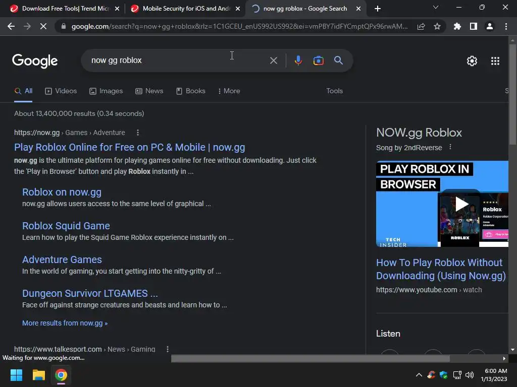Open options for song by 2ndReverse
The height and width of the screenshot is (387, 517).
(x=450, y=147)
